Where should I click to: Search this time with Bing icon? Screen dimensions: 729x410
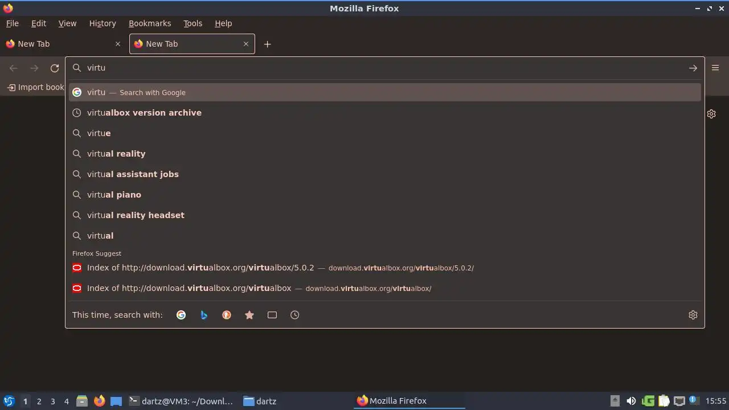pyautogui.click(x=204, y=315)
